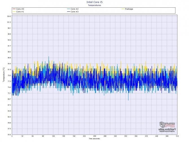This screenshot has width=189, height=142.
Task: Click the 69.7 y-axis value
Action: (9, 99)
